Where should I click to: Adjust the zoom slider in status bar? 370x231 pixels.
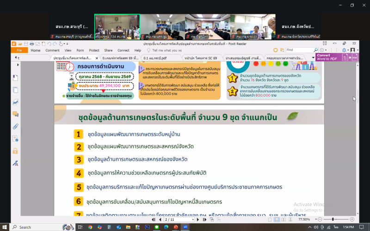point(333,219)
